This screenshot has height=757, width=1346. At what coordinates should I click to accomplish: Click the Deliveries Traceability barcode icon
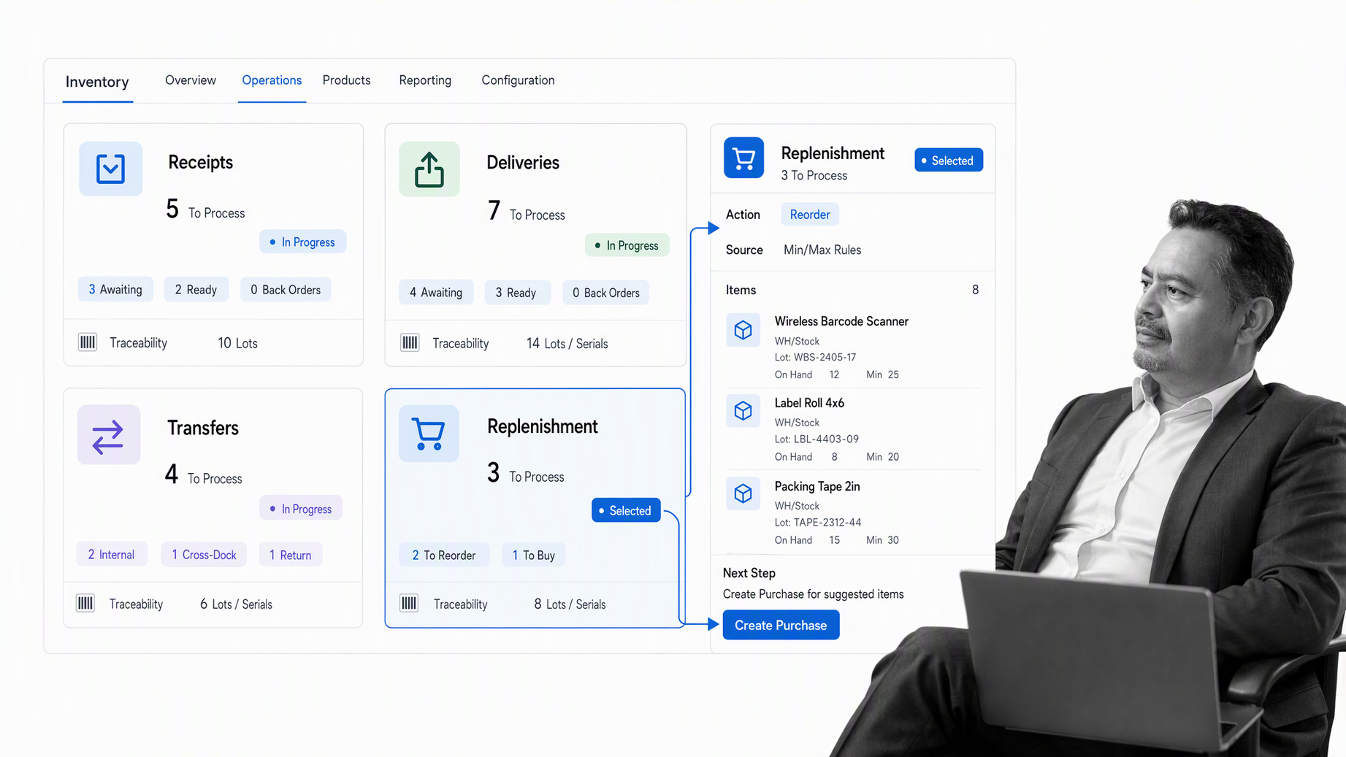pos(410,342)
